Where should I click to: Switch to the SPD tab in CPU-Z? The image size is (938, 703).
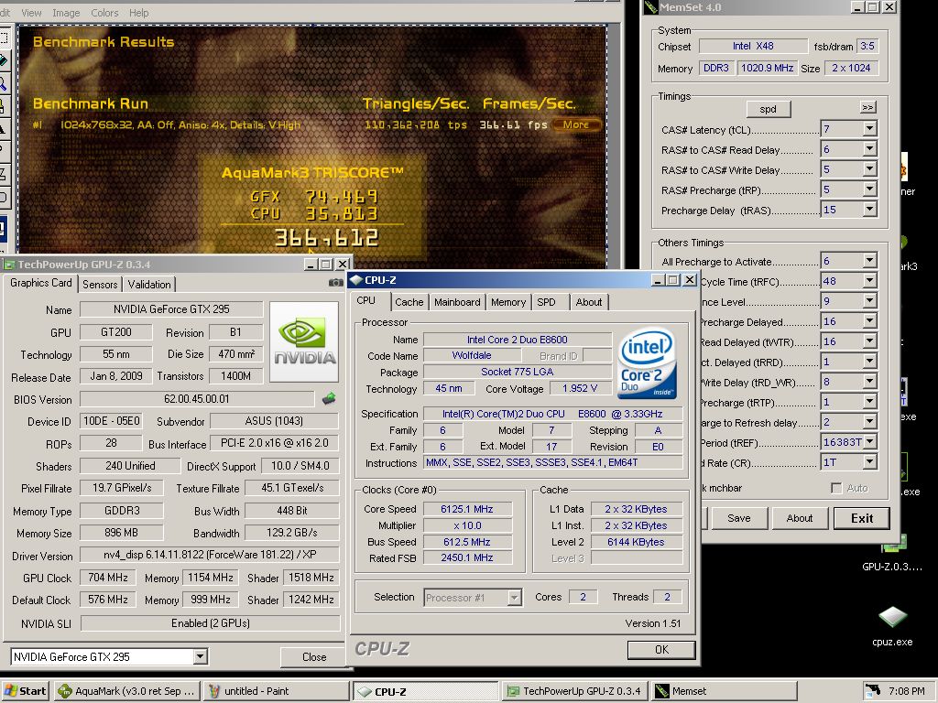(546, 302)
